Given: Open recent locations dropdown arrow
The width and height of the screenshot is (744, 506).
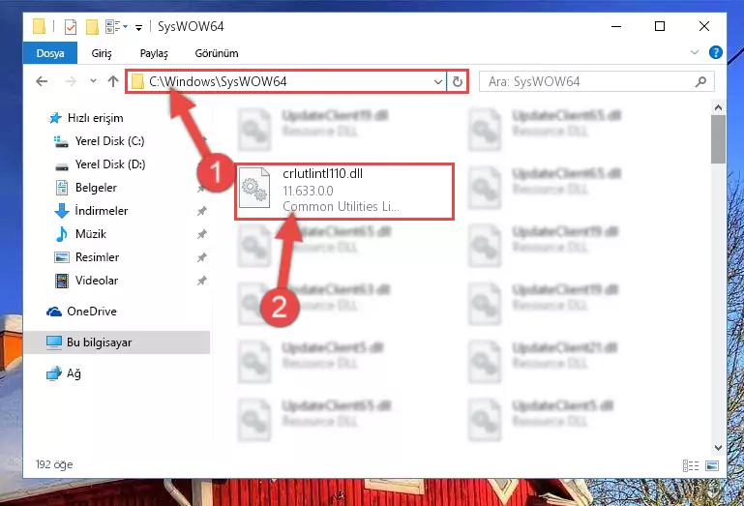Looking at the screenshot, I should coord(93,81).
